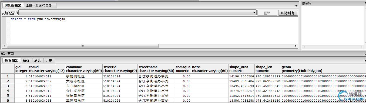366x103 pixels.
Task: Click comid cell 510104024008
Action: (47, 86)
